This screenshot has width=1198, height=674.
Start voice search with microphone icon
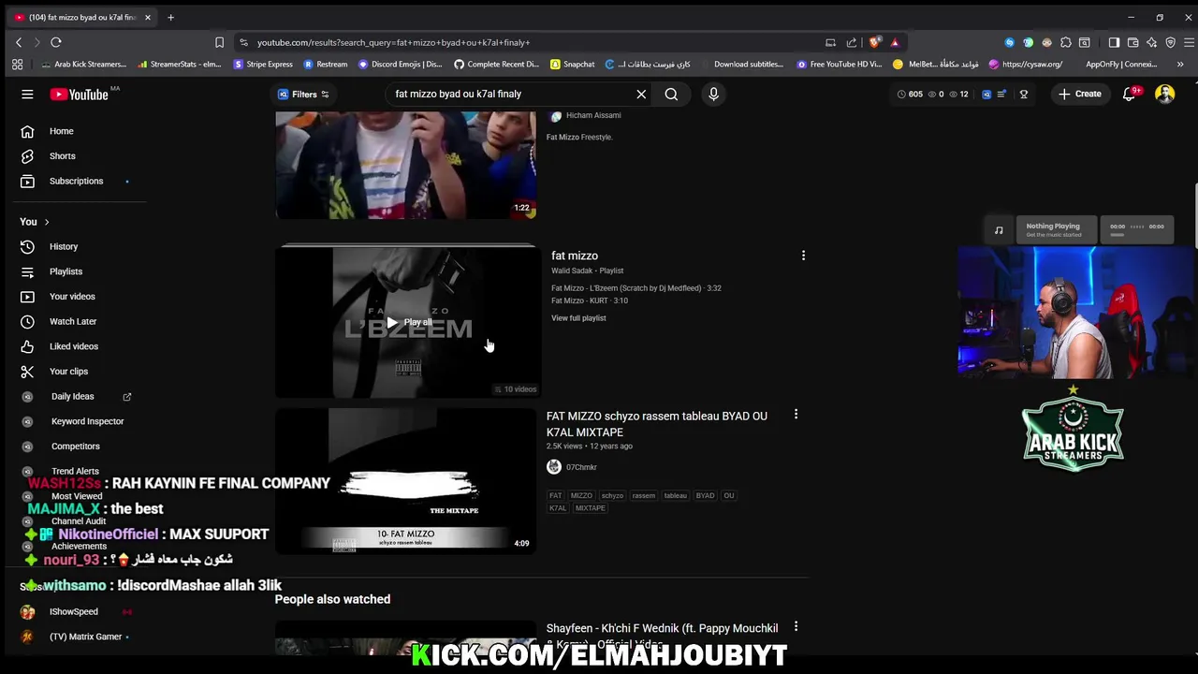[x=713, y=94]
